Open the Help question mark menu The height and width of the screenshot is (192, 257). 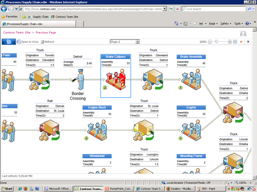pyautogui.click(x=248, y=24)
